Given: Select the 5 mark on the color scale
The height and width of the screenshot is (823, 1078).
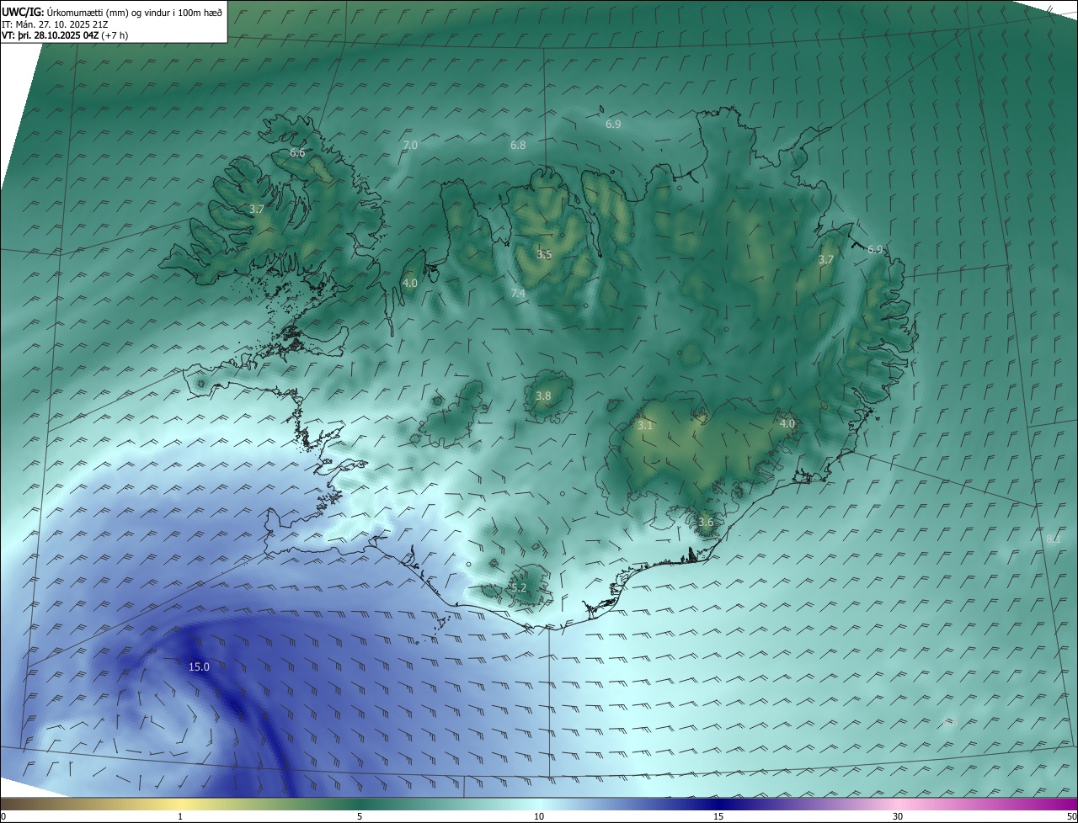Looking at the screenshot, I should [360, 816].
